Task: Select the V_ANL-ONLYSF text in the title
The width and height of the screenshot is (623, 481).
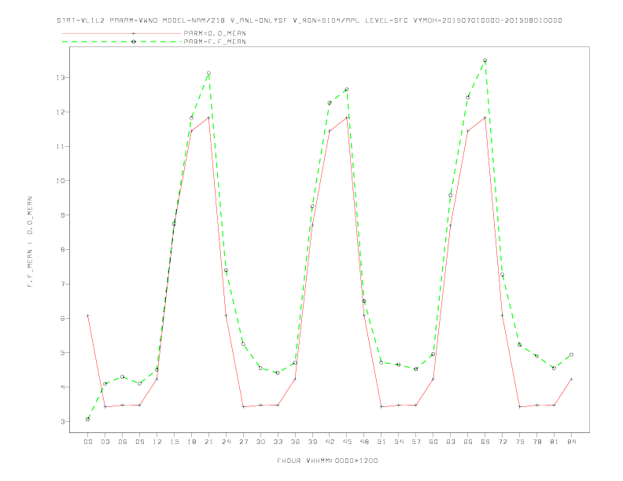Action: (259, 20)
